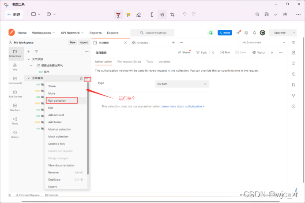Star the 生肖查询 collection
This screenshot has width=305, height=203.
pyautogui.click(x=81, y=78)
